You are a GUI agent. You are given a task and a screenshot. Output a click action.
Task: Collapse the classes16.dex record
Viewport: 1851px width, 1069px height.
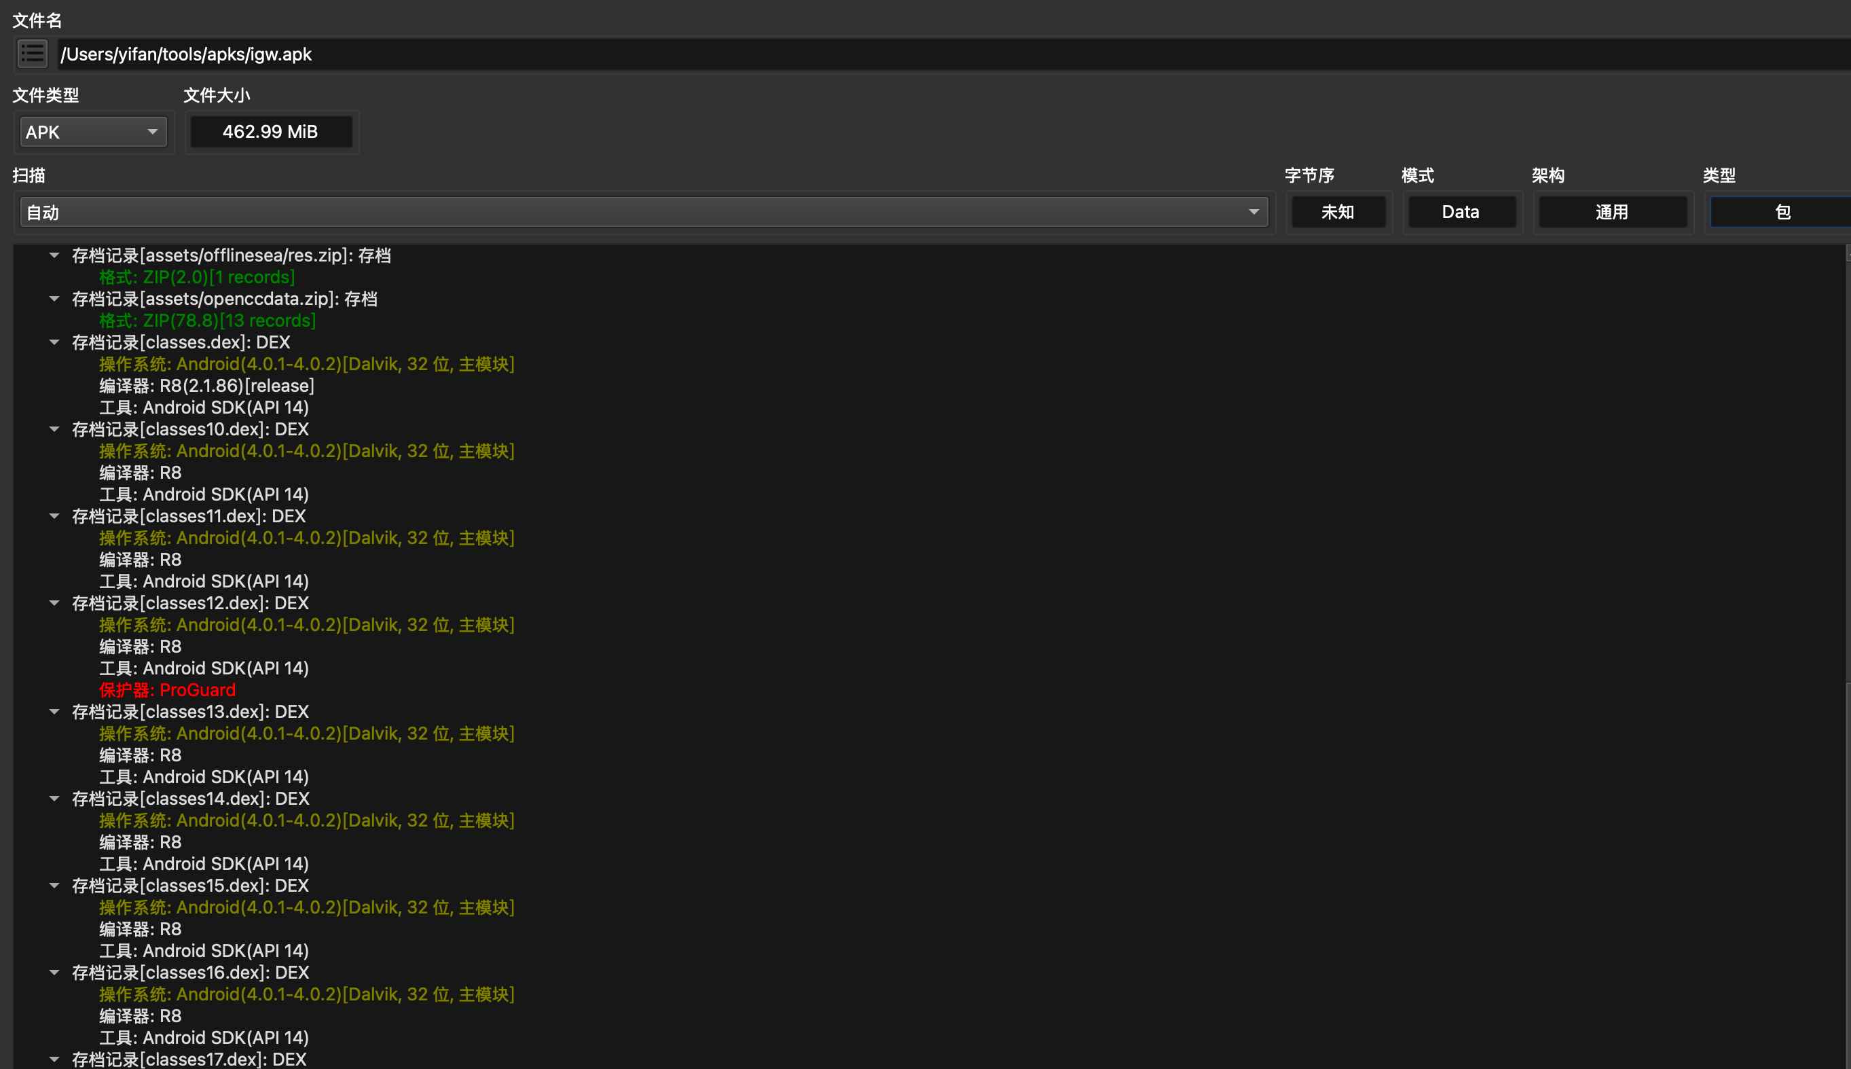54,973
